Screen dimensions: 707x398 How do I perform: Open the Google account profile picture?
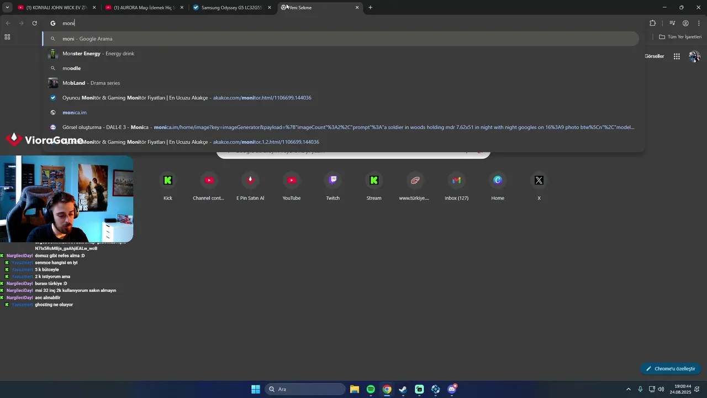(x=694, y=56)
